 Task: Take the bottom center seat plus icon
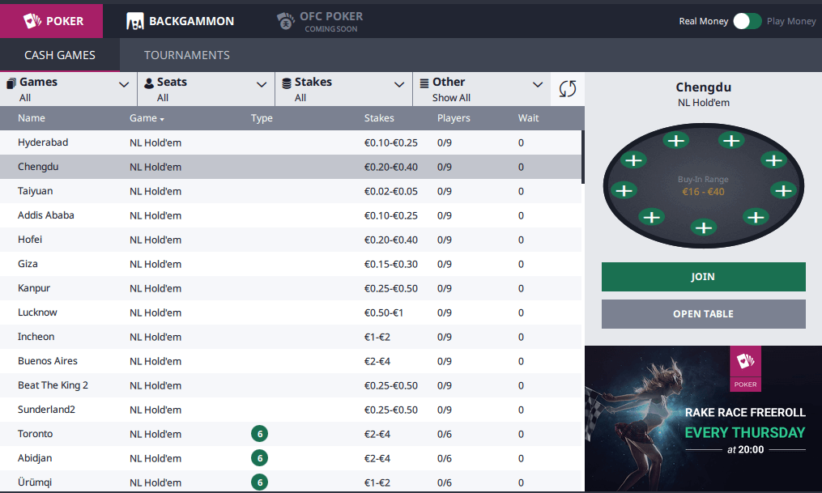(705, 227)
